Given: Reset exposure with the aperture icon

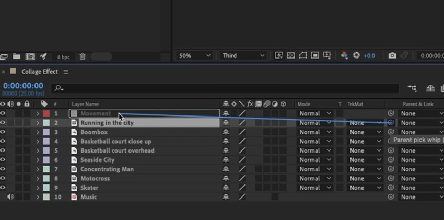Looking at the screenshot, I should coord(356,55).
